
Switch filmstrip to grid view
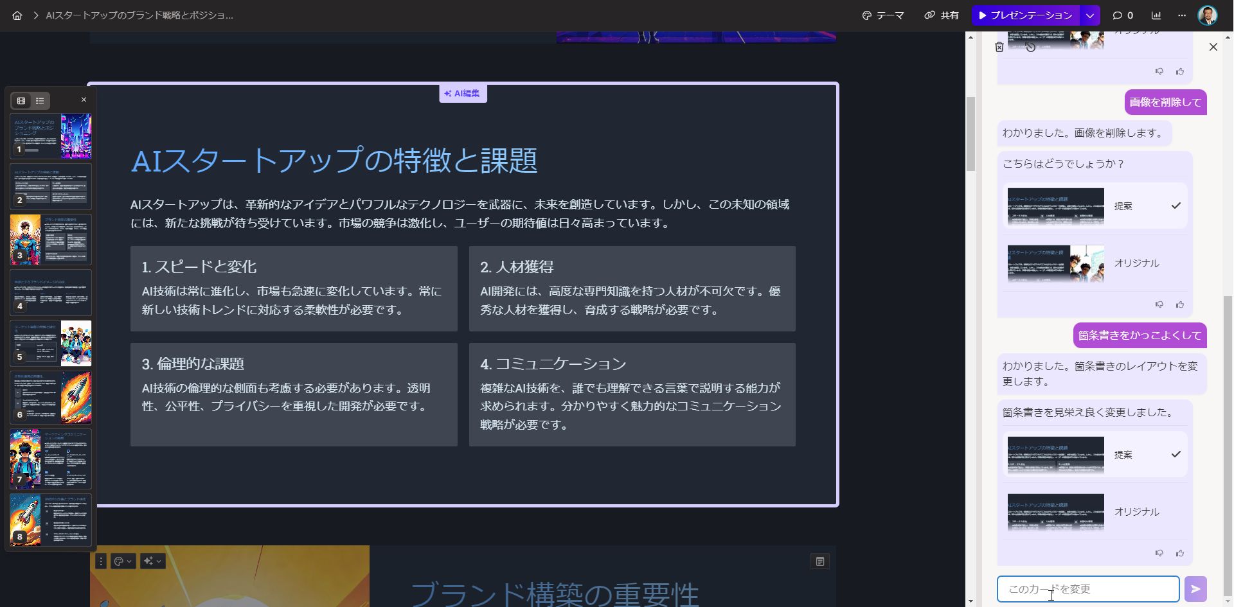click(21, 100)
